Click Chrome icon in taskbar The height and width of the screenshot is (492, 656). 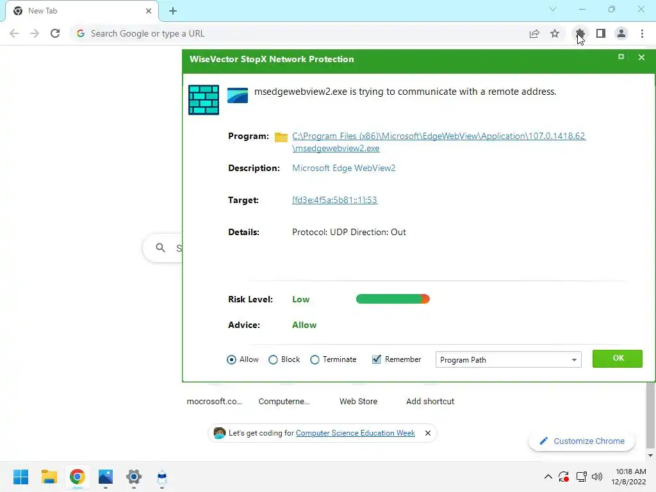coord(77,477)
